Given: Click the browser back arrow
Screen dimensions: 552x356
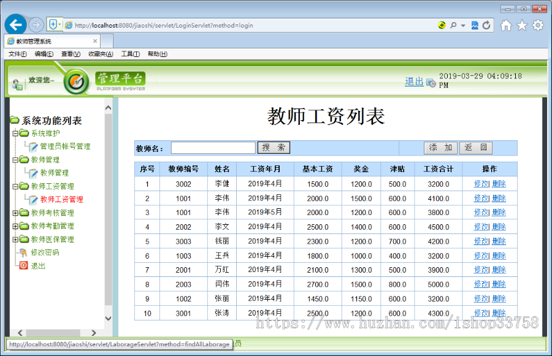Looking at the screenshot, I should click(14, 25).
